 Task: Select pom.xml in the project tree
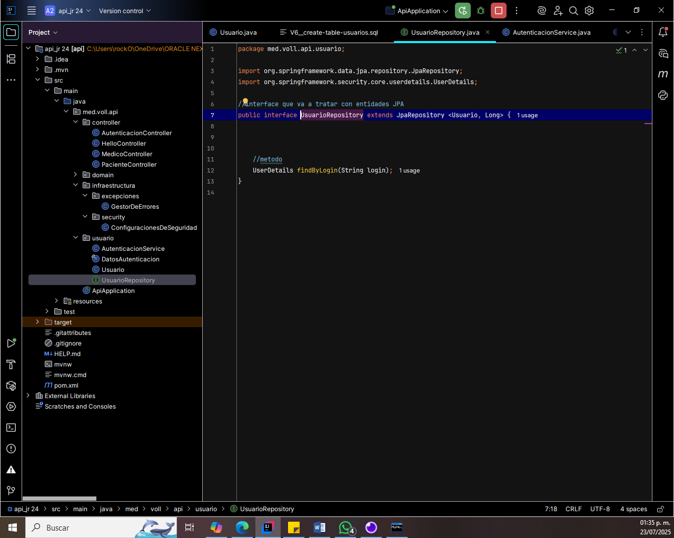(66, 385)
